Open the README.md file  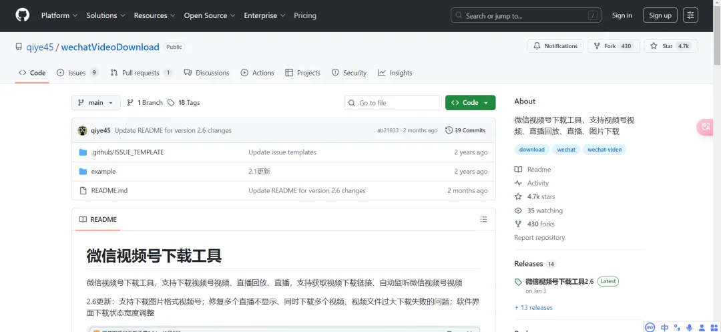(x=109, y=190)
